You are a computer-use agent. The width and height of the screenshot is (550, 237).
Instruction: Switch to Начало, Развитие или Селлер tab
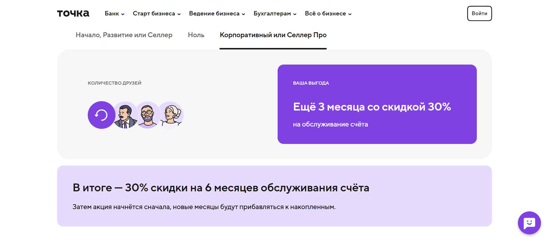[x=124, y=35]
